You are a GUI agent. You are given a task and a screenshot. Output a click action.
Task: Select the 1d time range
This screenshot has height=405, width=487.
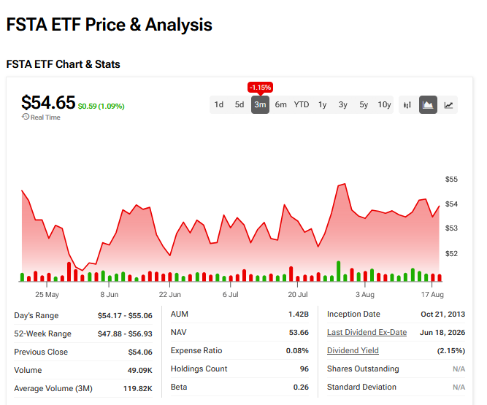click(x=218, y=105)
